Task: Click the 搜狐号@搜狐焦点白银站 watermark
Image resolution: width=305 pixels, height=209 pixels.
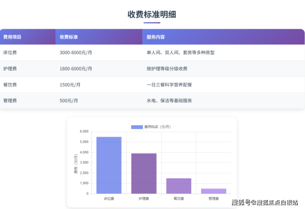Action: (265, 202)
